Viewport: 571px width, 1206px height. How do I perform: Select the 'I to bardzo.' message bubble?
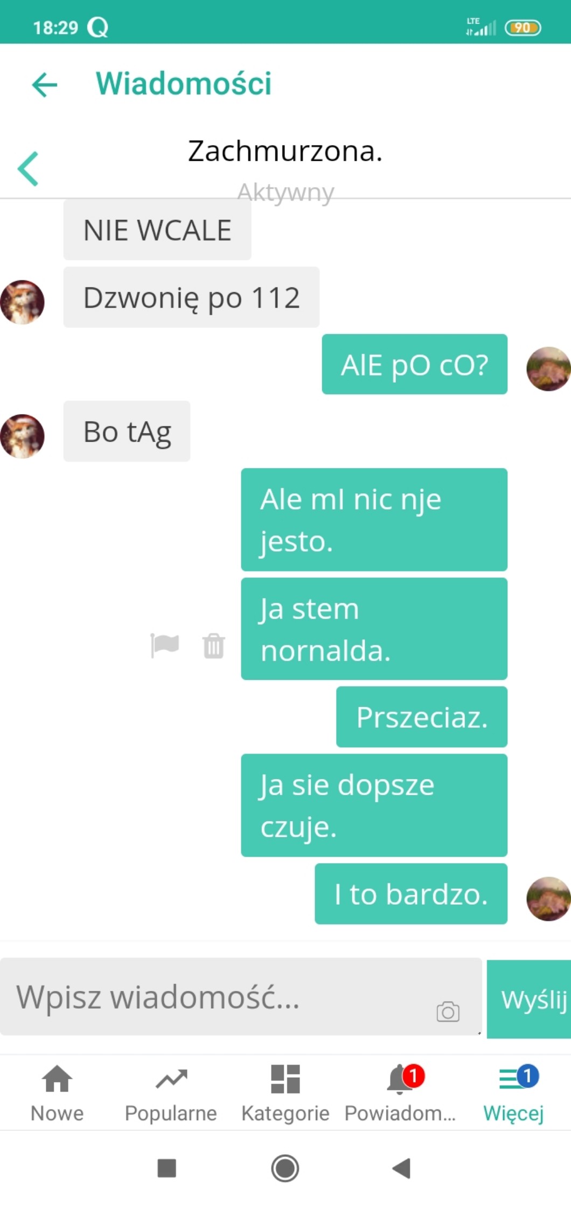point(411,894)
